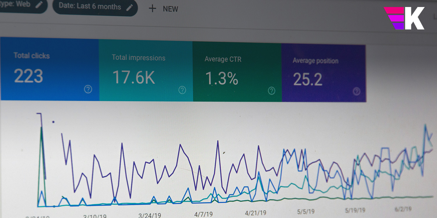The image size is (437, 218).
Task: Select the 25.2 Average position value
Action: (x=308, y=79)
